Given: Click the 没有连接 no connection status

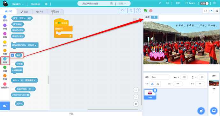Looking at the screenshot, I should point(35,4).
